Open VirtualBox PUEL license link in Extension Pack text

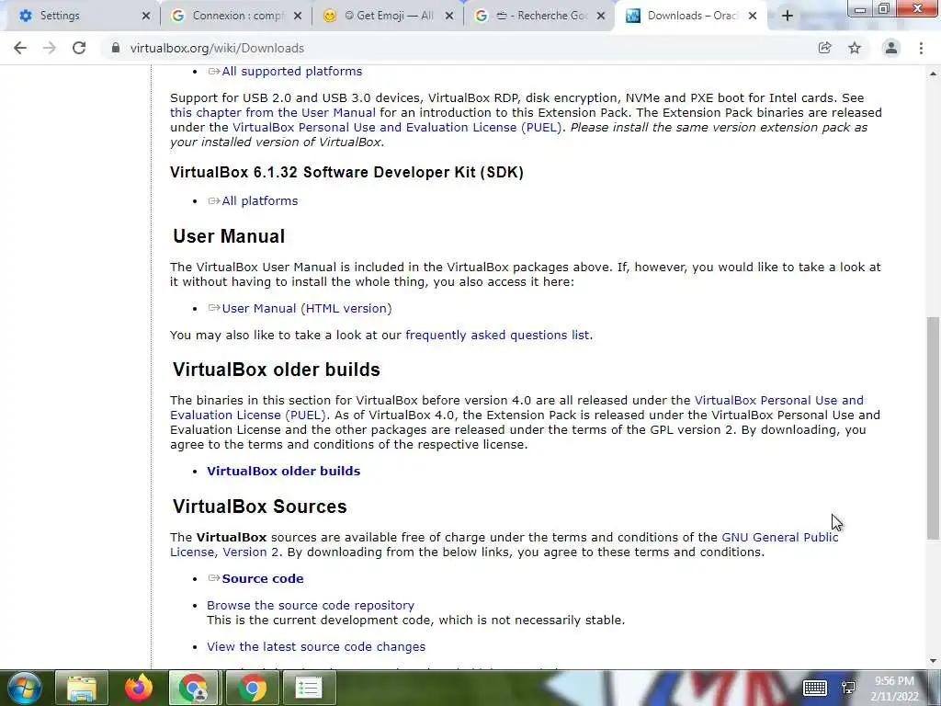click(397, 127)
